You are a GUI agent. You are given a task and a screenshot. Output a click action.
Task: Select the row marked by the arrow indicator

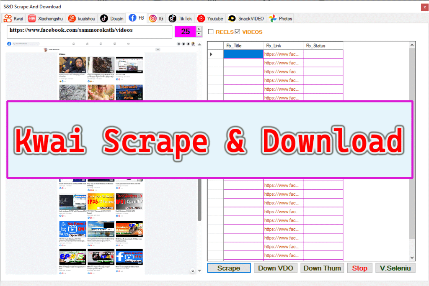216,54
